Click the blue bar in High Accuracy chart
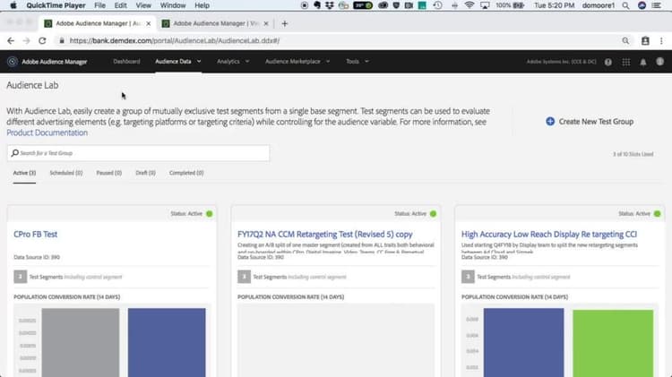Image resolution: width=672 pixels, height=377 pixels. (x=524, y=342)
